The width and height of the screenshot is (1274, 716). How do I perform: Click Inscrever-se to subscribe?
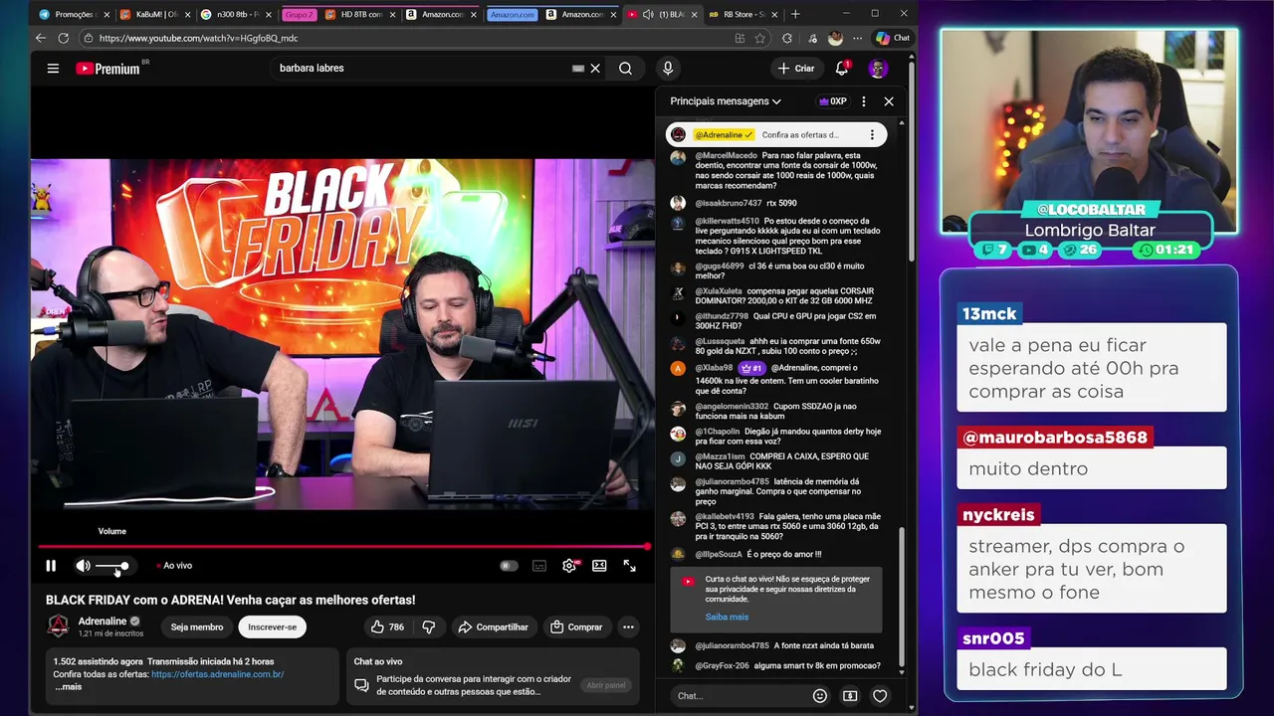coord(272,627)
